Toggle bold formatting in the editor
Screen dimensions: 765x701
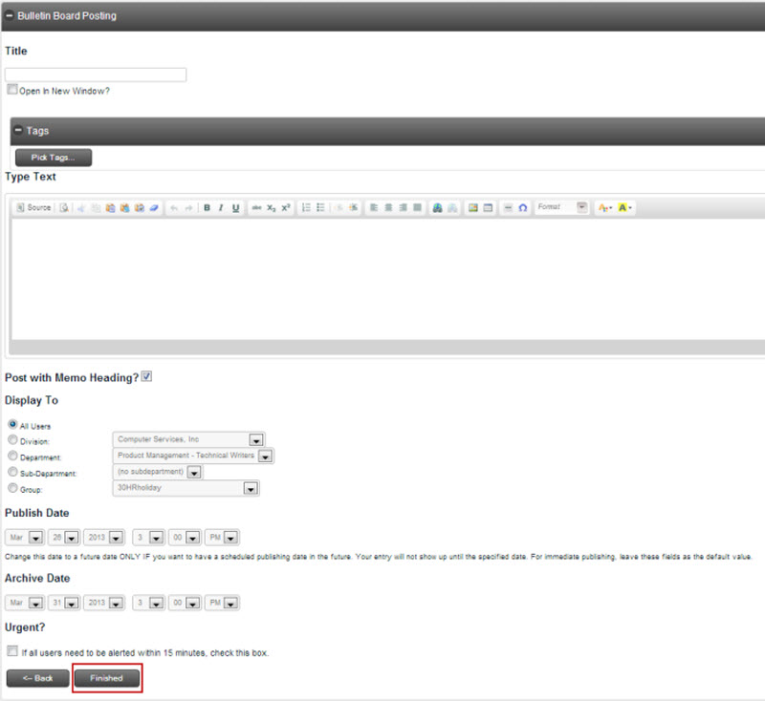208,207
